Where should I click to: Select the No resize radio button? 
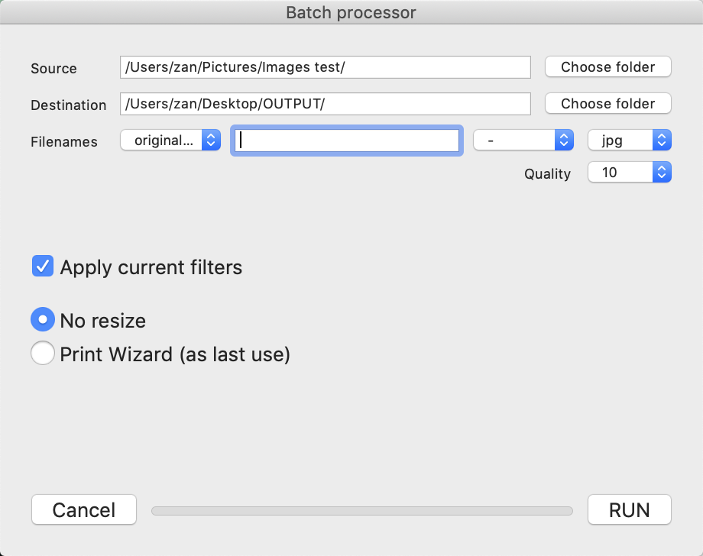[x=43, y=319]
